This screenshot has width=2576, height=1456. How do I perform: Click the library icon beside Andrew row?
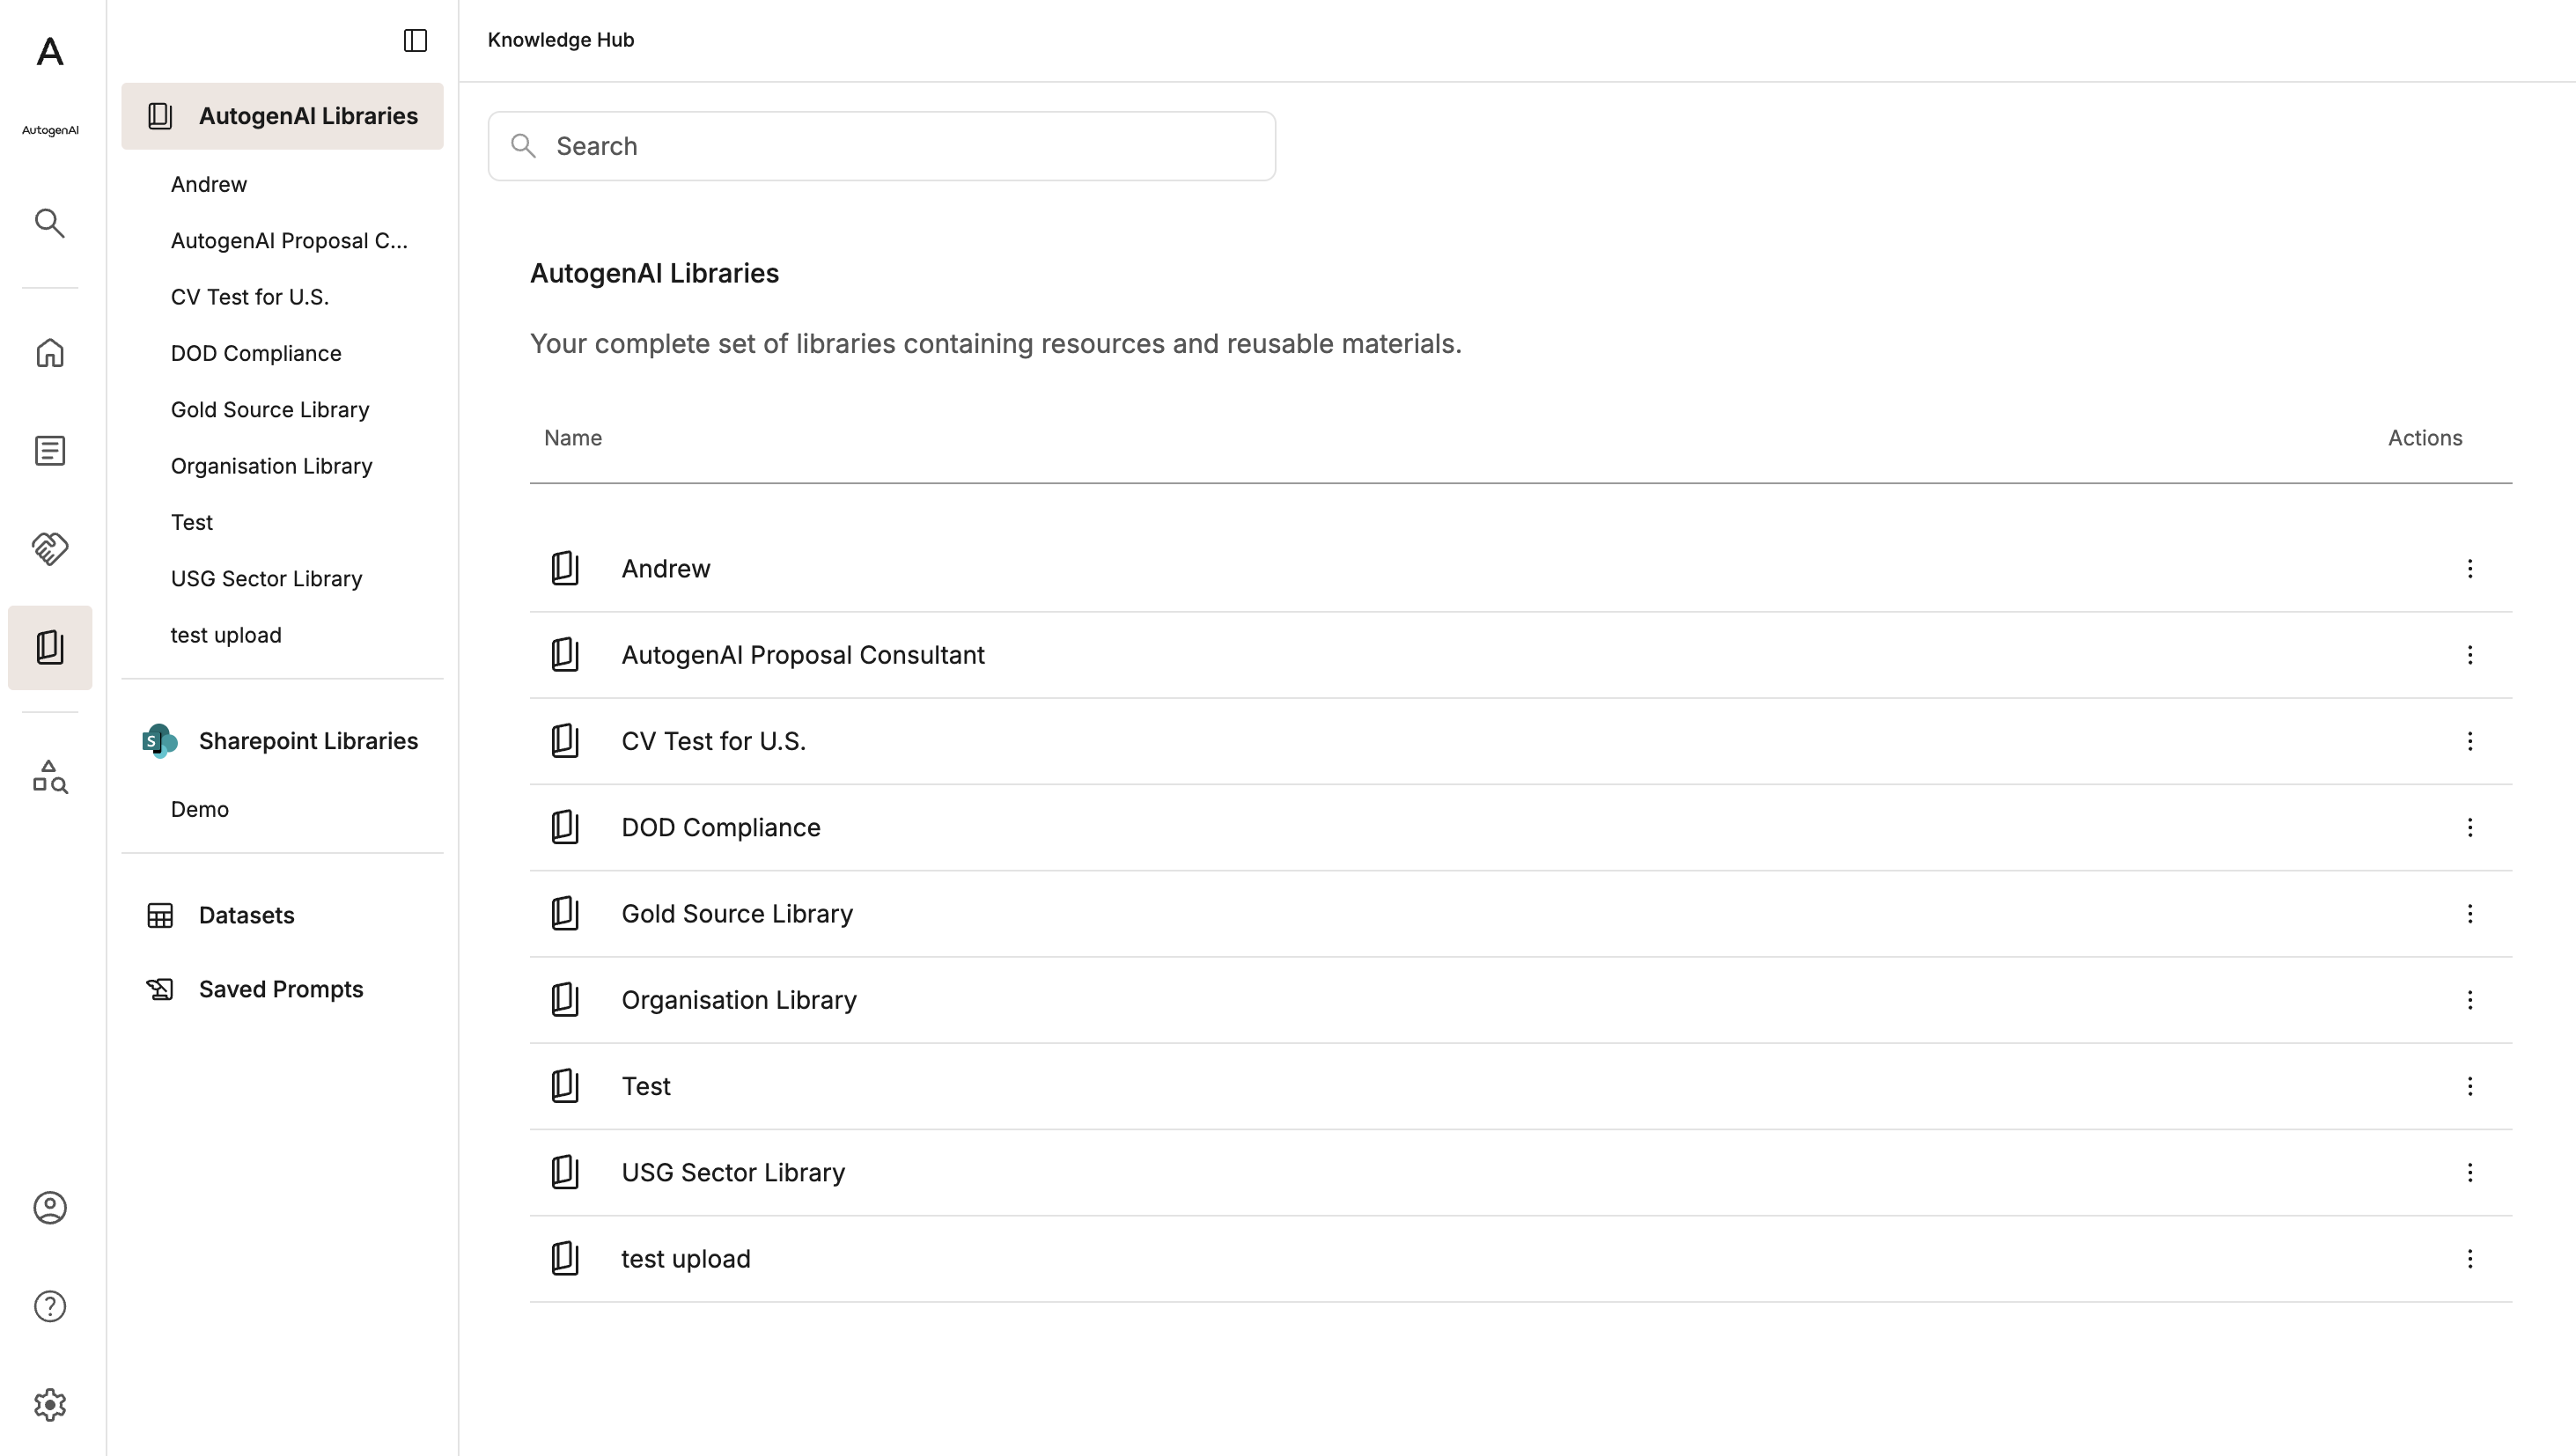pos(565,569)
